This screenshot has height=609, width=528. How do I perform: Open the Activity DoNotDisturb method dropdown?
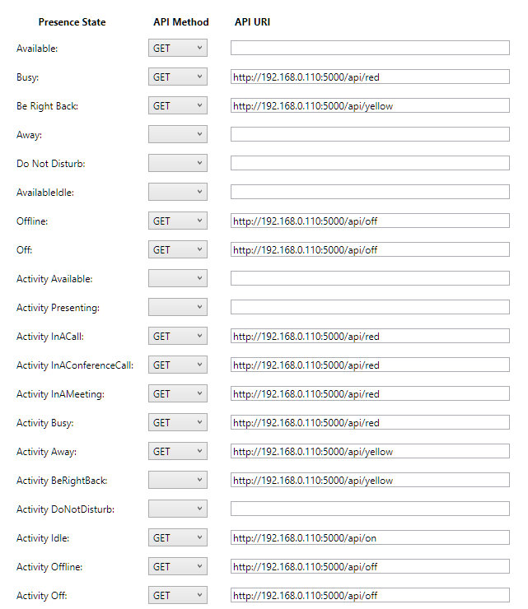pyautogui.click(x=178, y=509)
